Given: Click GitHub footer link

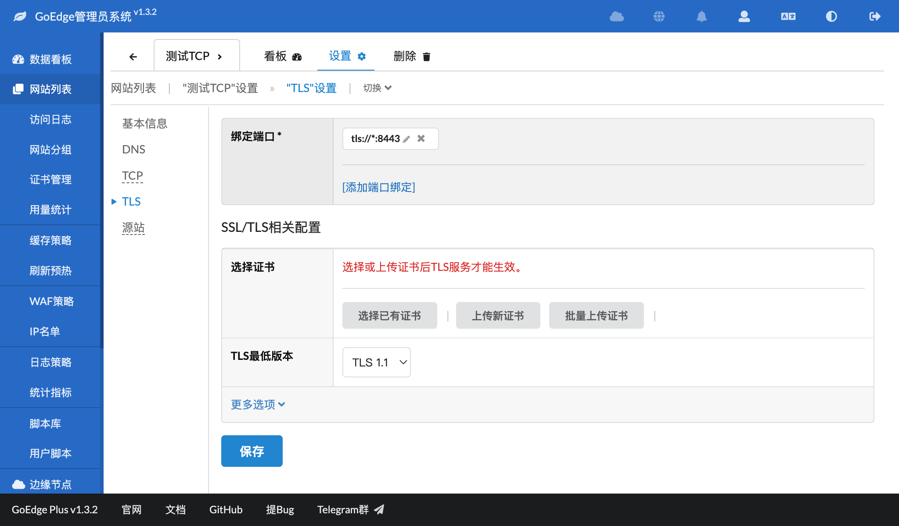Looking at the screenshot, I should (226, 509).
